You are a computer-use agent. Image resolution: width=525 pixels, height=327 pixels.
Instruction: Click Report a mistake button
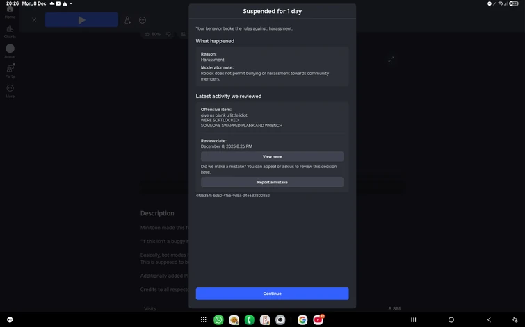(x=272, y=182)
